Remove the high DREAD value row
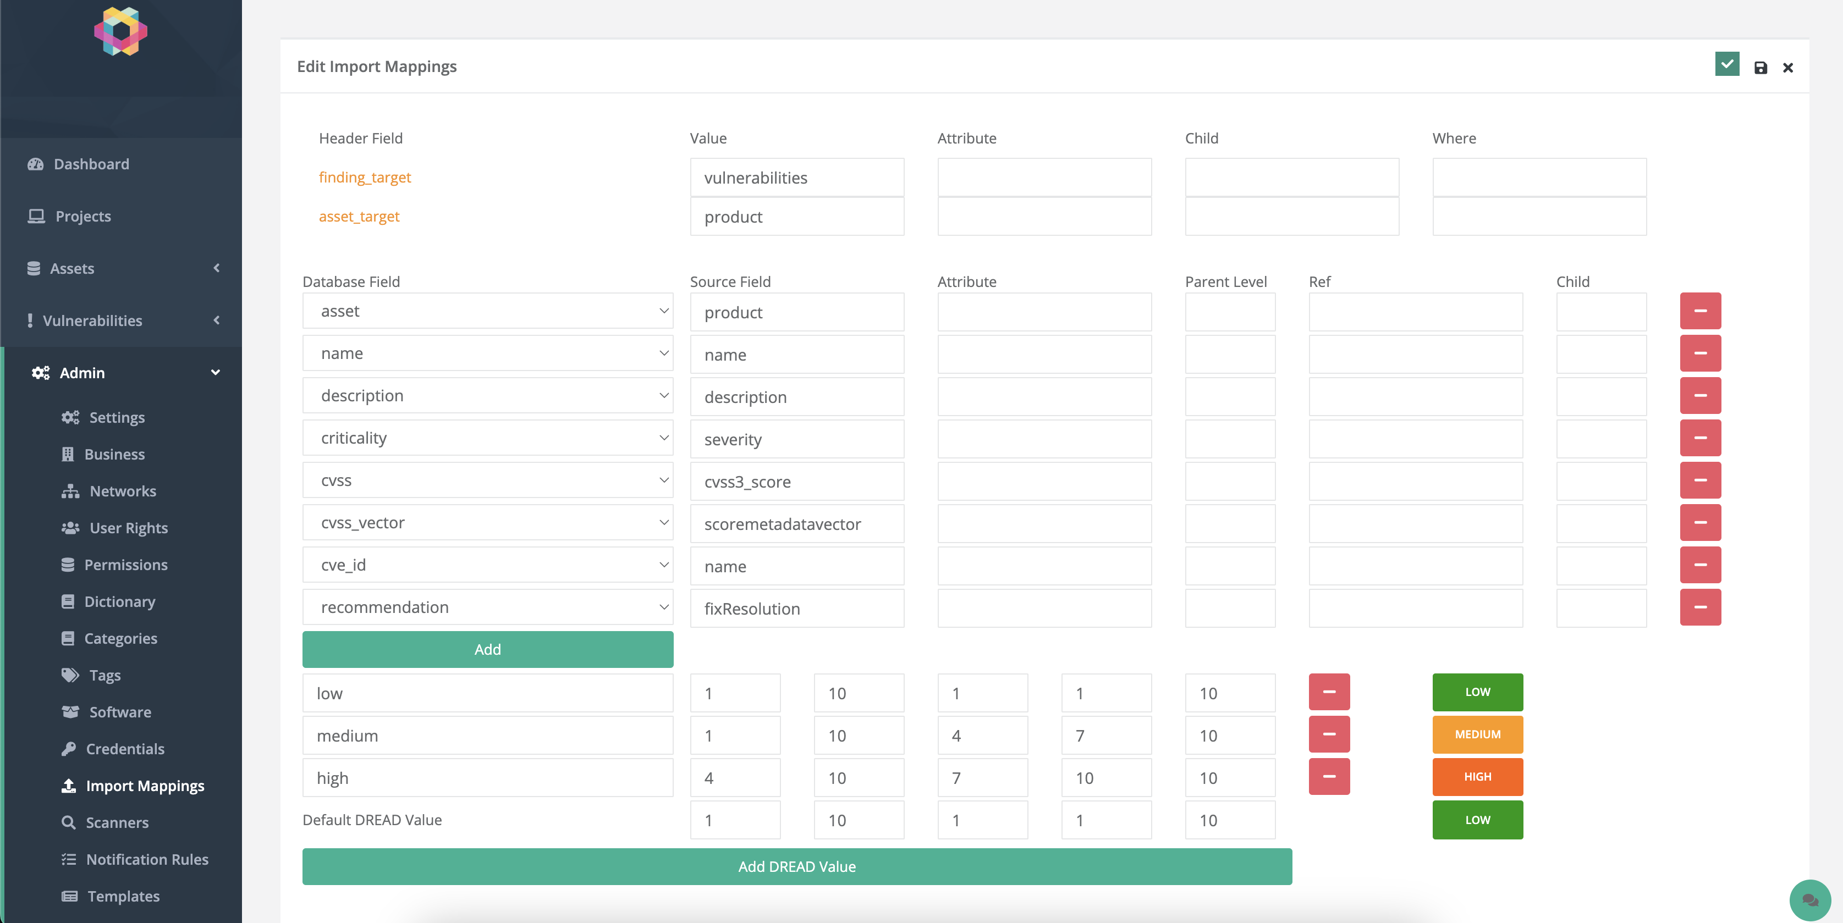Viewport: 1843px width, 923px height. point(1329,776)
